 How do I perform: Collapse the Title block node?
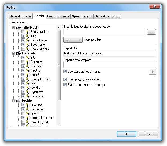click(x=13, y=27)
